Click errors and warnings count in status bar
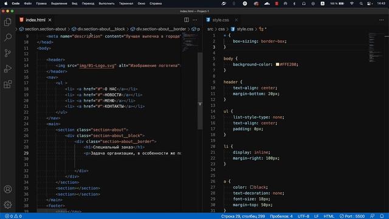This screenshot has width=389, height=219. click(x=13, y=217)
